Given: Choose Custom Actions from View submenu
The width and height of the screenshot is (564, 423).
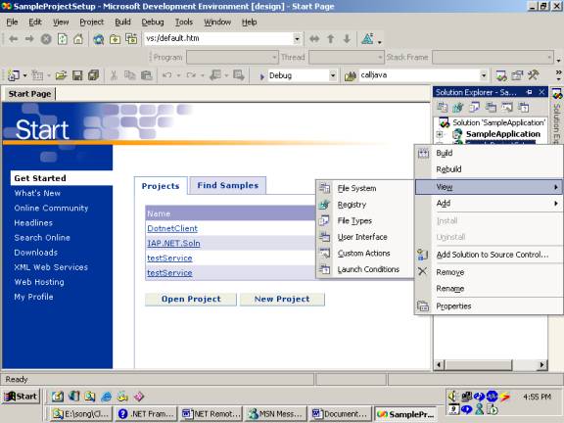Looking at the screenshot, I should click(364, 254).
